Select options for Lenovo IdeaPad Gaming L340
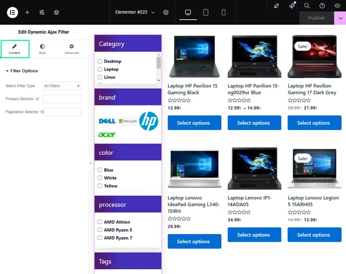 click(x=194, y=241)
